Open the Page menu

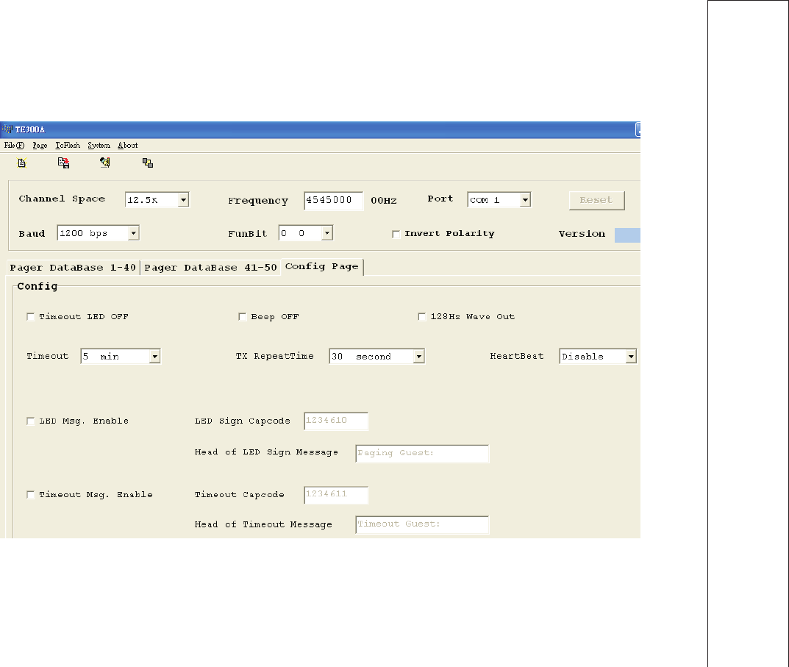point(40,146)
